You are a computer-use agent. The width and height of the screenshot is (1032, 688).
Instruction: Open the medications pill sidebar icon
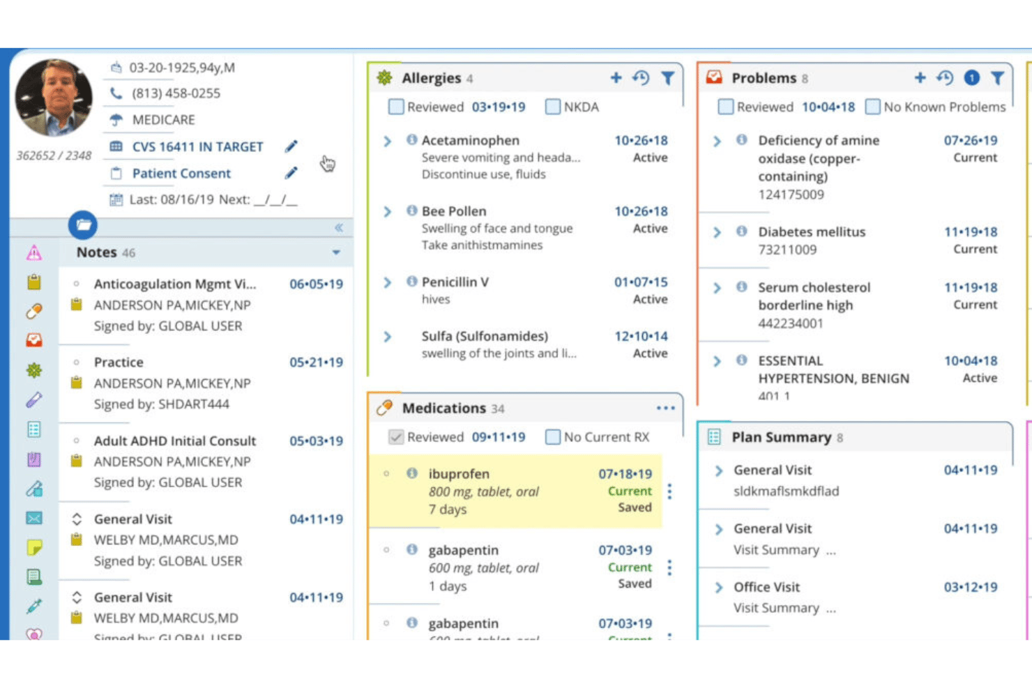click(33, 311)
